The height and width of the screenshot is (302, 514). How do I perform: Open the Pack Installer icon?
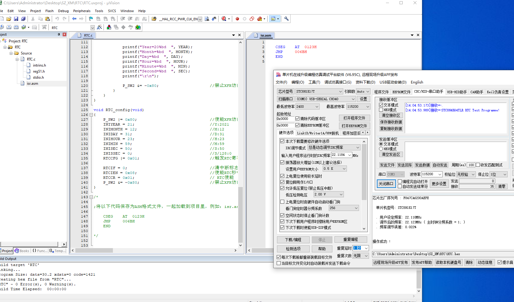138,27
